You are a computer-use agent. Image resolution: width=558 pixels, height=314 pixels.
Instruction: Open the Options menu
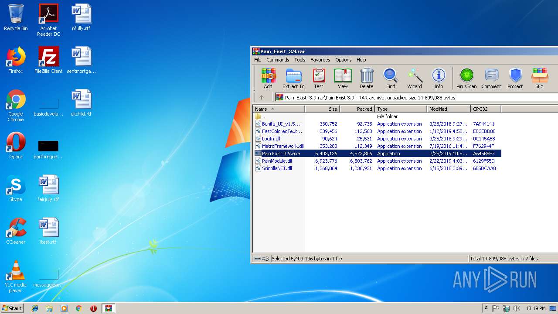[x=343, y=60]
